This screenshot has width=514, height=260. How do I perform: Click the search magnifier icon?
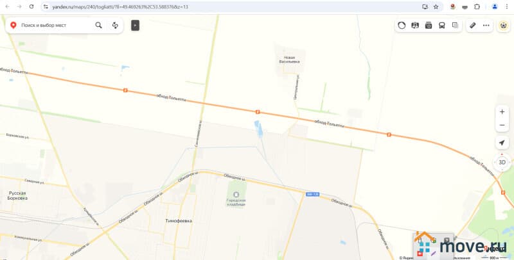(x=98, y=26)
